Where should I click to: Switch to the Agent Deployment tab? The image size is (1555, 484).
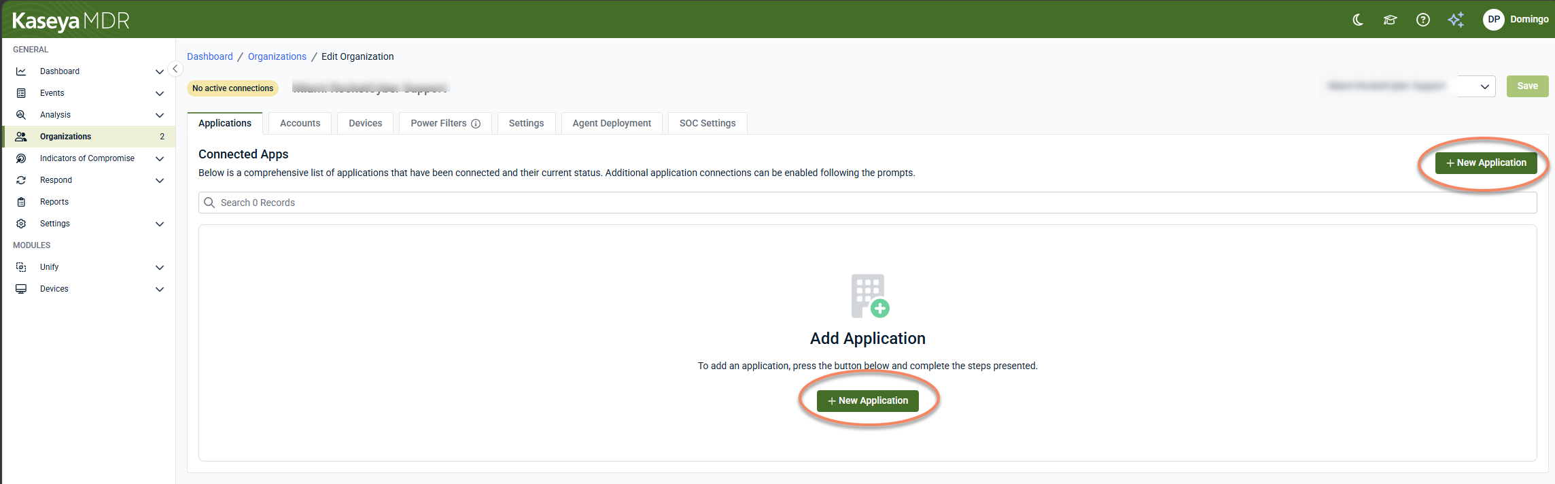(612, 123)
